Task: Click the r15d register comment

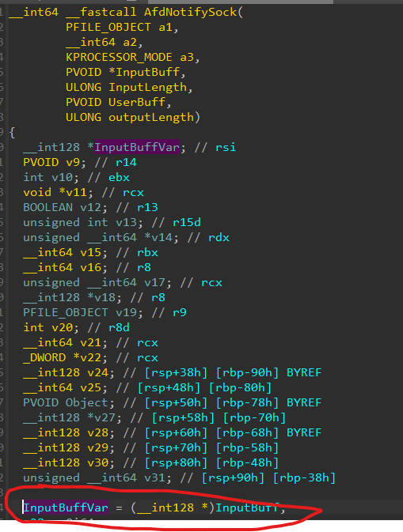Action: 187,222
